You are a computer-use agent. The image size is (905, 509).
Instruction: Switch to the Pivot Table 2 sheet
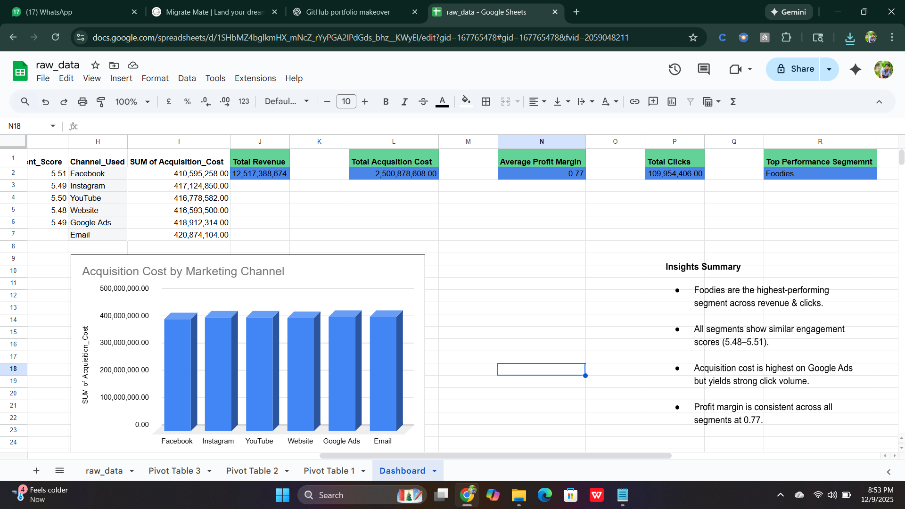click(252, 470)
